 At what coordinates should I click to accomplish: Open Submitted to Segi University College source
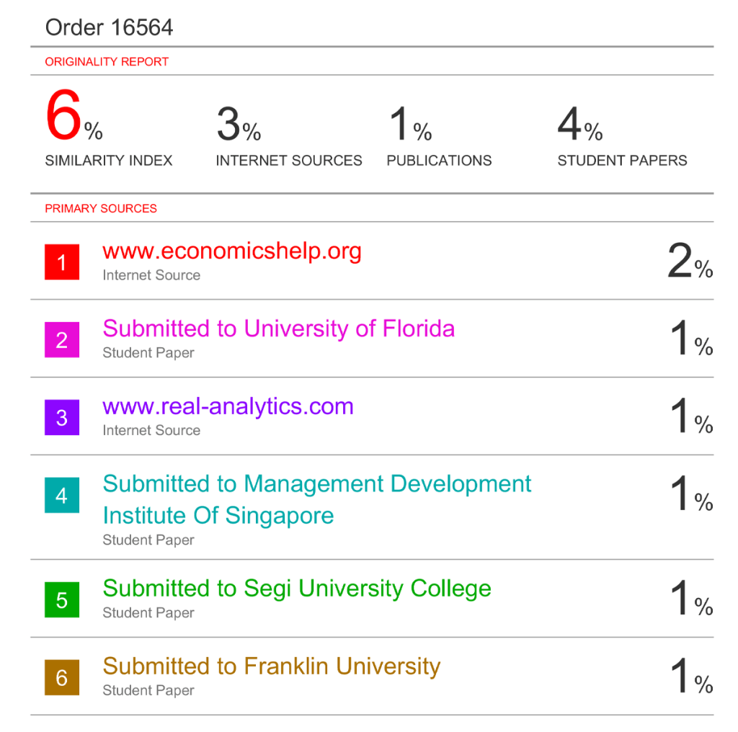[296, 588]
